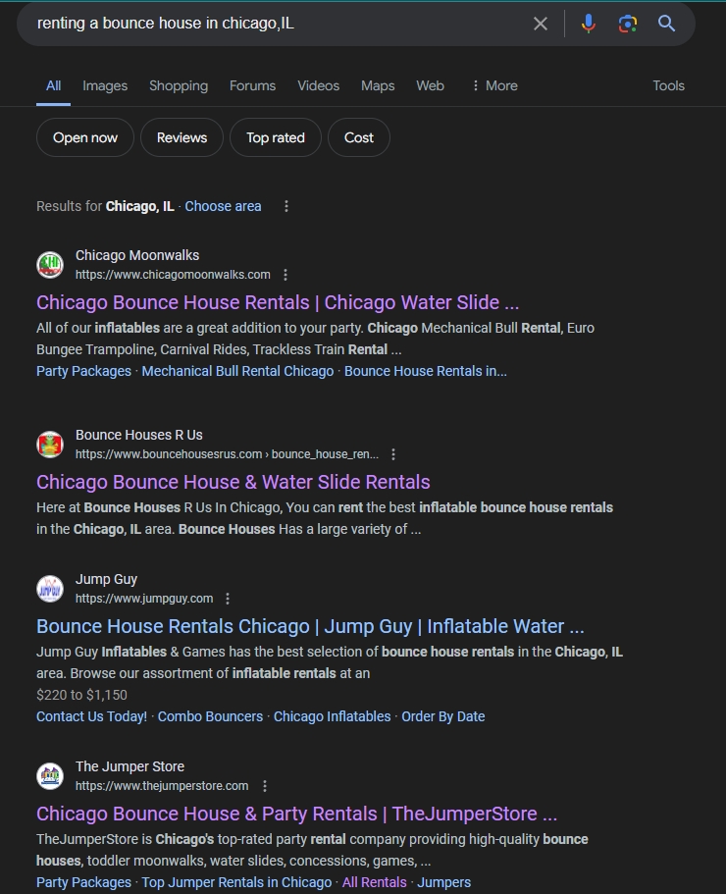Click the https://www.thejumperstore.com URL text
The image size is (726, 894).
[x=162, y=786]
